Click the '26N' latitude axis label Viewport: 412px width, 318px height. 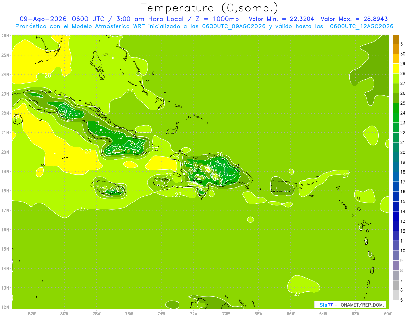[x=5, y=36]
